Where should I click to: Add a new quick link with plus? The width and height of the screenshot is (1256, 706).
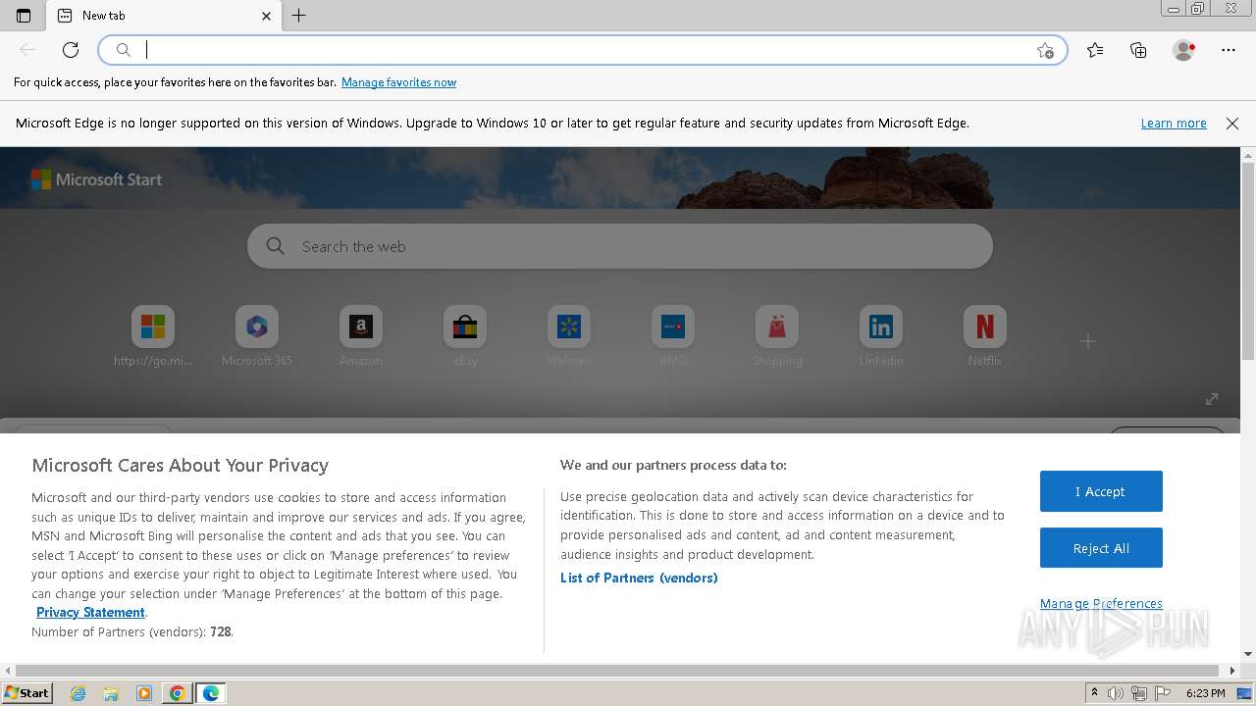(1088, 341)
